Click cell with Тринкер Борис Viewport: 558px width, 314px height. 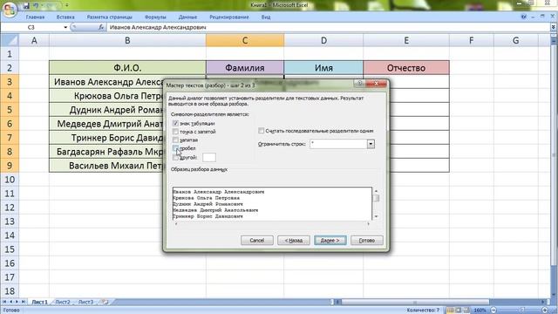106,138
